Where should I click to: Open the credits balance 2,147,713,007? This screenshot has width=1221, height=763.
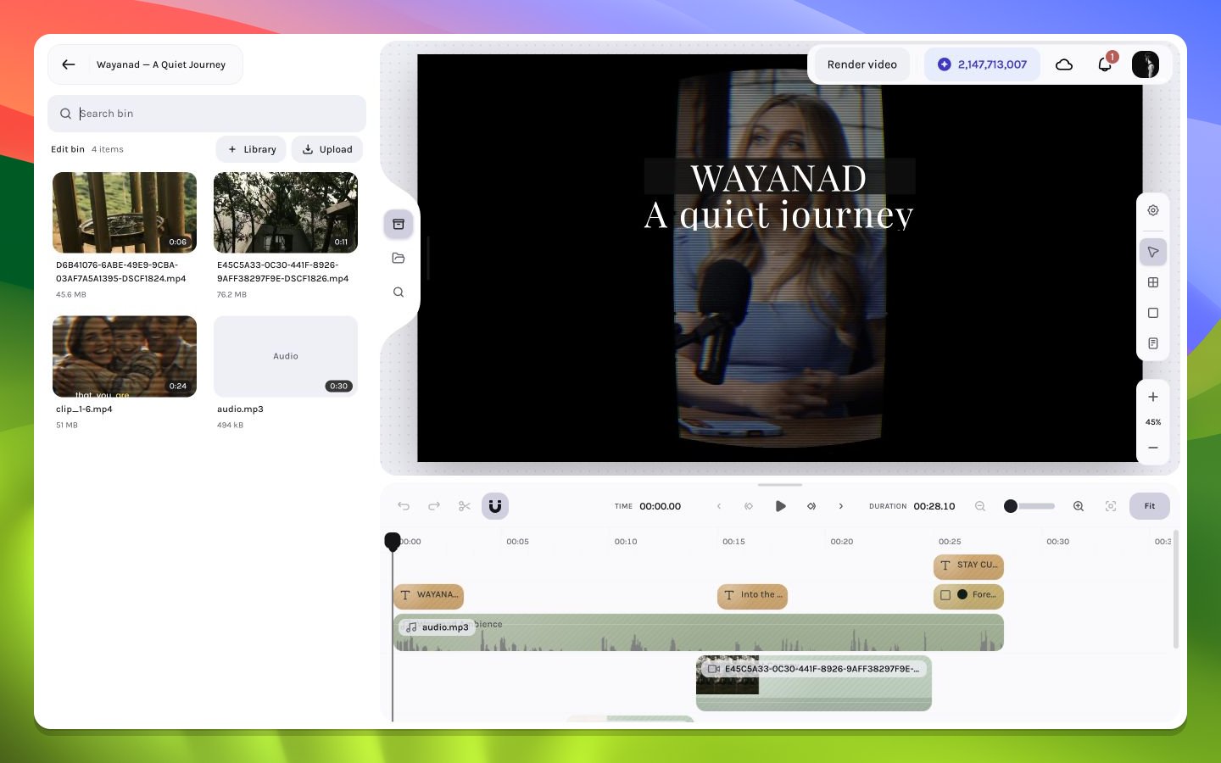coord(982,64)
